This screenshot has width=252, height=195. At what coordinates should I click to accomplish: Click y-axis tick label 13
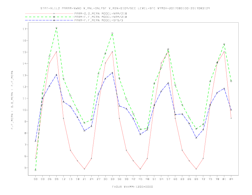24,75
